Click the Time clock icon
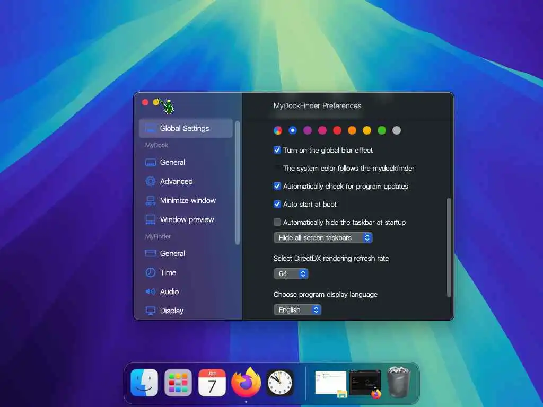The width and height of the screenshot is (543, 407). tap(151, 272)
